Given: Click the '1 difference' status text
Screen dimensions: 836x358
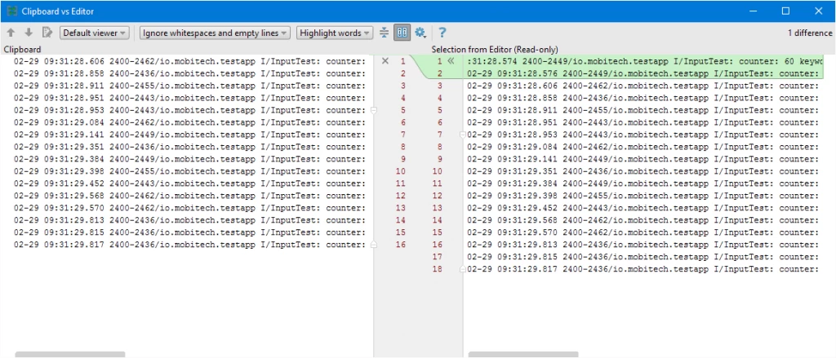Looking at the screenshot, I should click(x=810, y=33).
